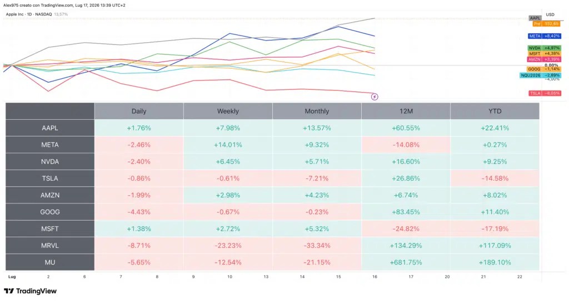
Task: Select the AAPL gray price label
Action: 535,18
